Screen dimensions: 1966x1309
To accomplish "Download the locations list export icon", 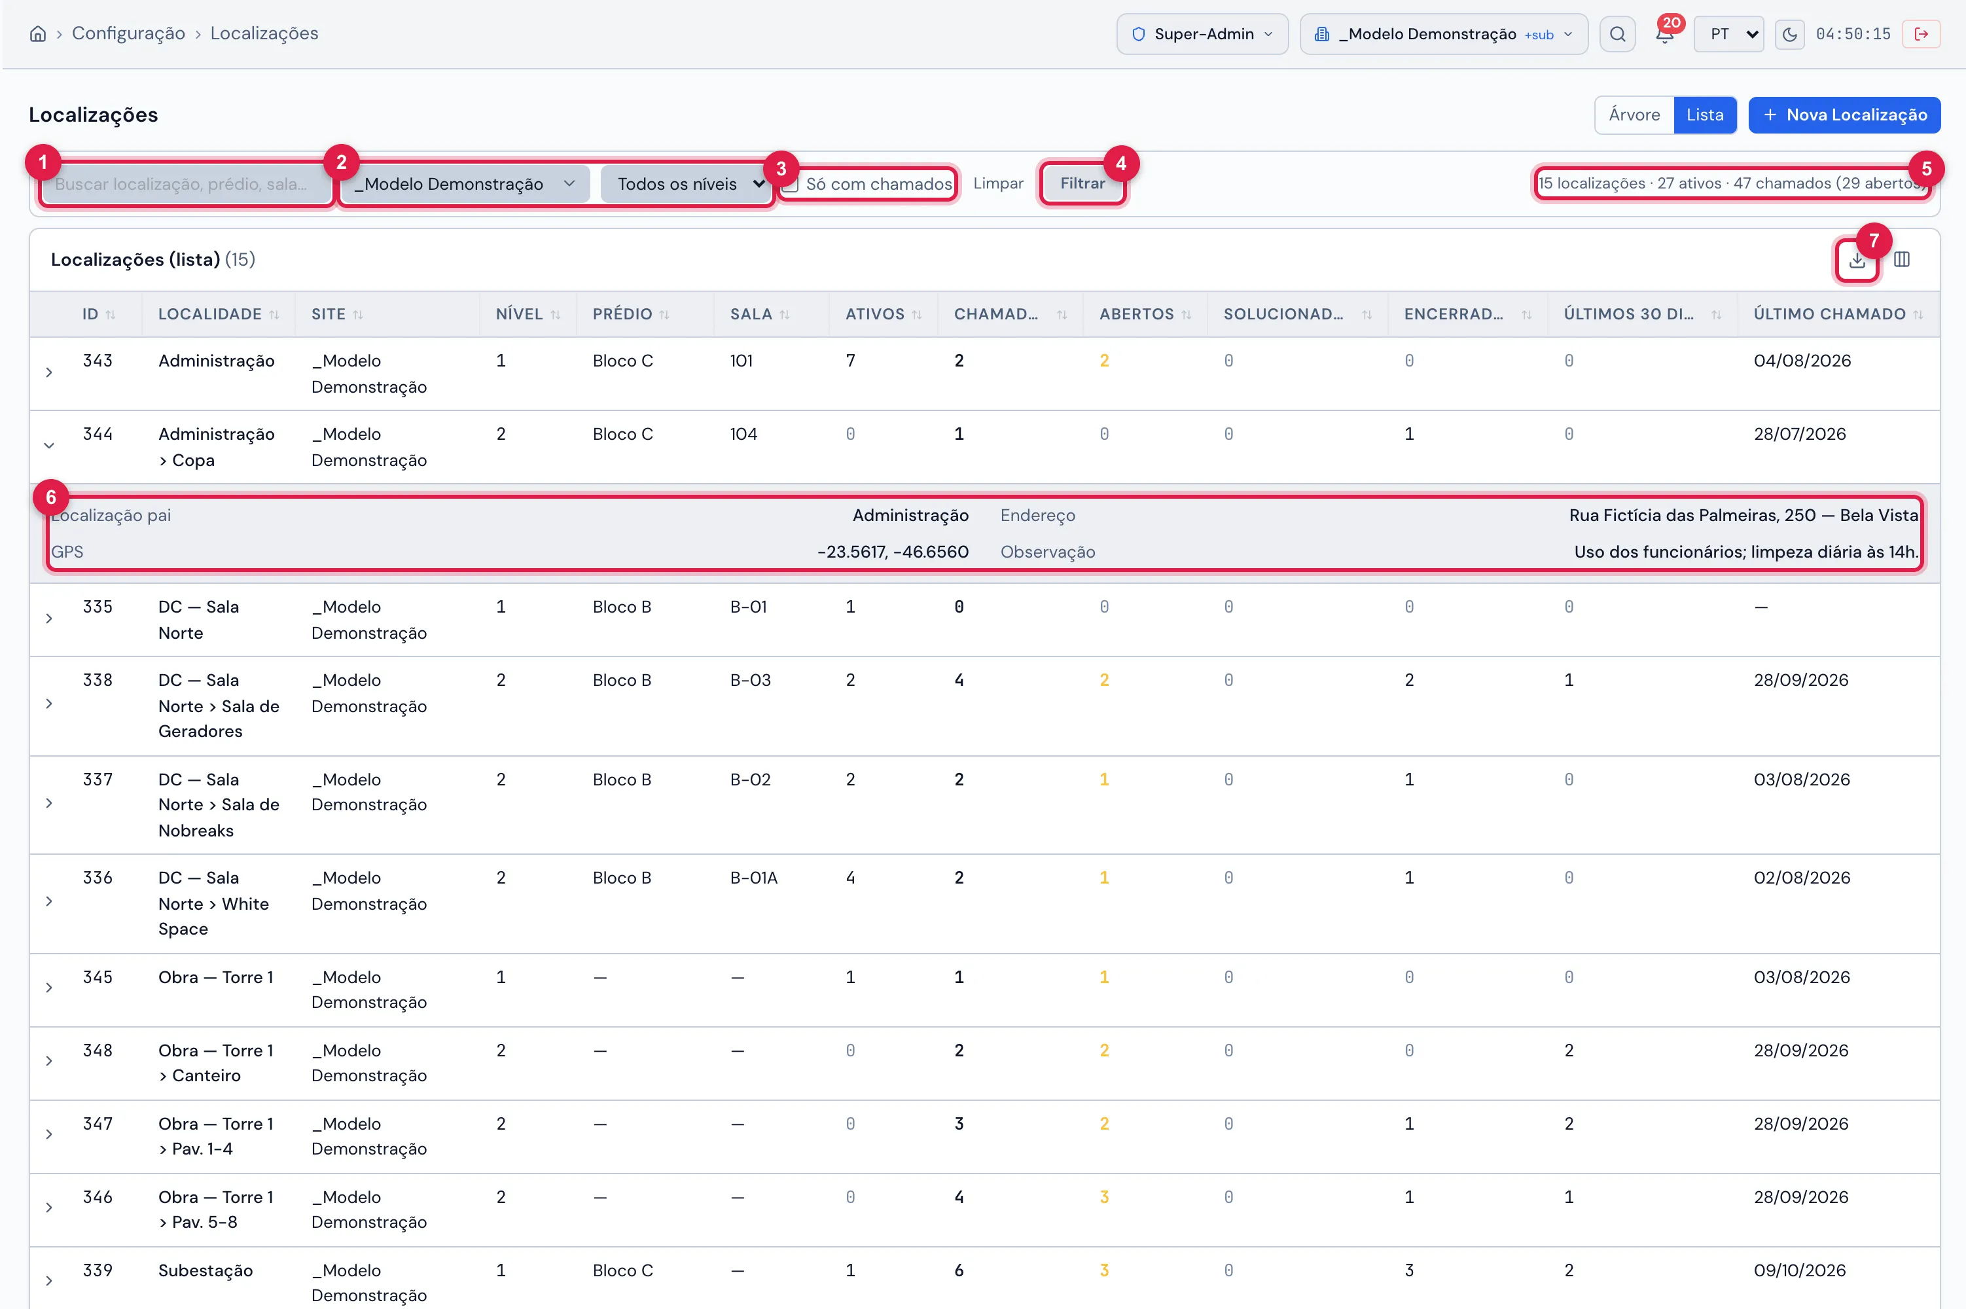I will 1857,260.
